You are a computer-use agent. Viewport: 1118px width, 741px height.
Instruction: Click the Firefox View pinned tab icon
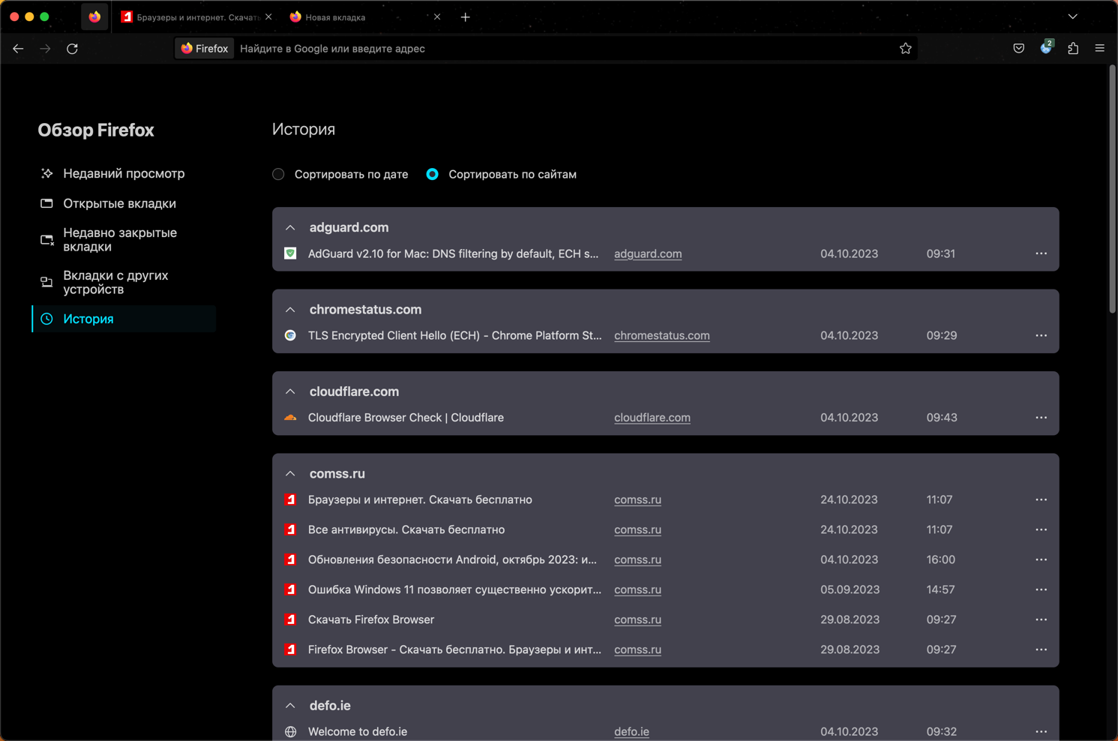[x=94, y=16]
